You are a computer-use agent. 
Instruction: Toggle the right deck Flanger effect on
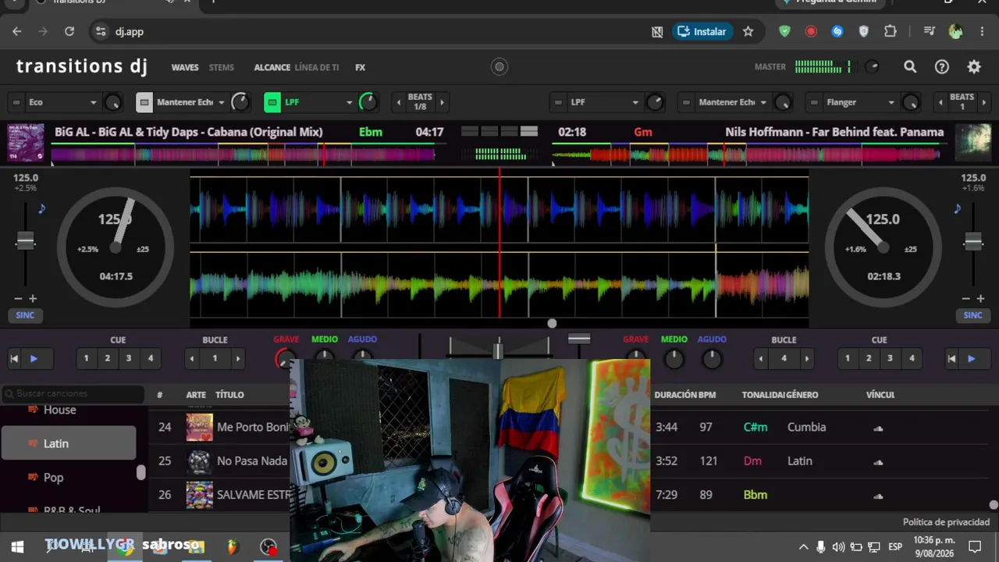point(813,102)
